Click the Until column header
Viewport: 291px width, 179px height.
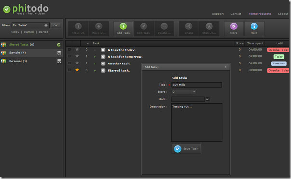279,43
